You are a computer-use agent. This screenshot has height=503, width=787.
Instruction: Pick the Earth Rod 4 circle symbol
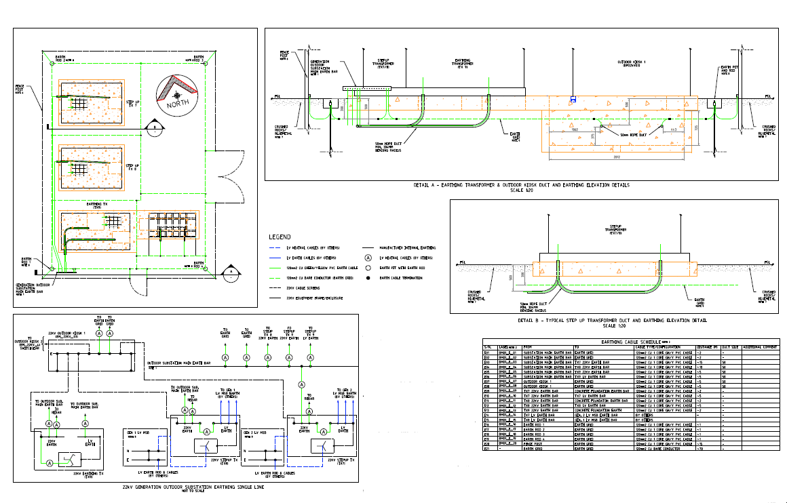point(205,268)
